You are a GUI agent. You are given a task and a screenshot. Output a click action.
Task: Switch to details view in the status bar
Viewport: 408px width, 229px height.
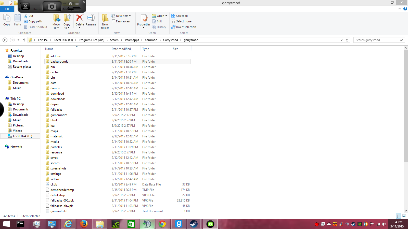coord(399,216)
